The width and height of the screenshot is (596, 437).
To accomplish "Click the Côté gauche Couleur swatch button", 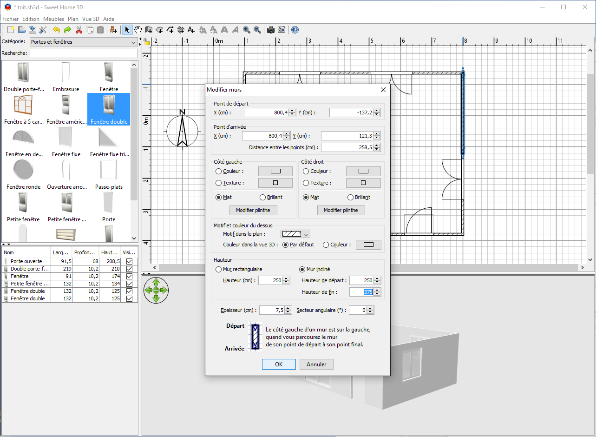I will coord(275,171).
